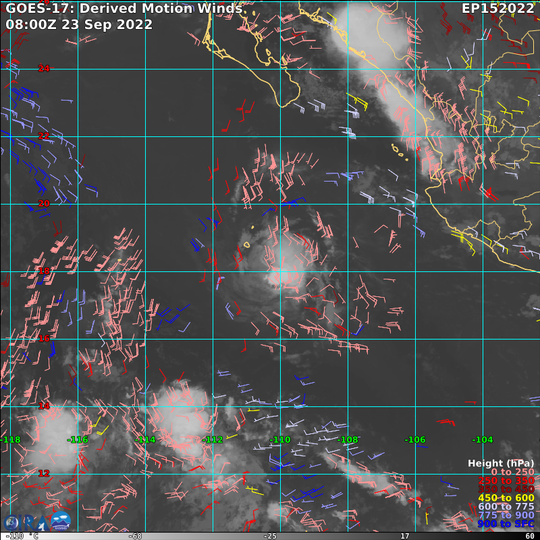Click the longitude label "-118"
The image size is (540, 540).
11,440
